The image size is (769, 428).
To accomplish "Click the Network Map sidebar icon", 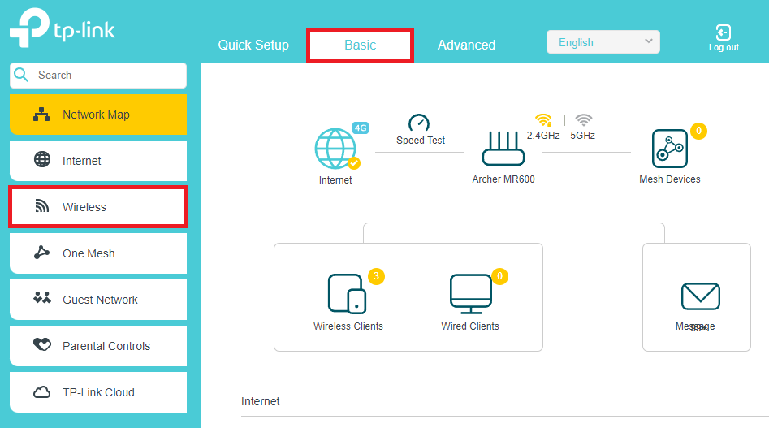I will [41, 115].
